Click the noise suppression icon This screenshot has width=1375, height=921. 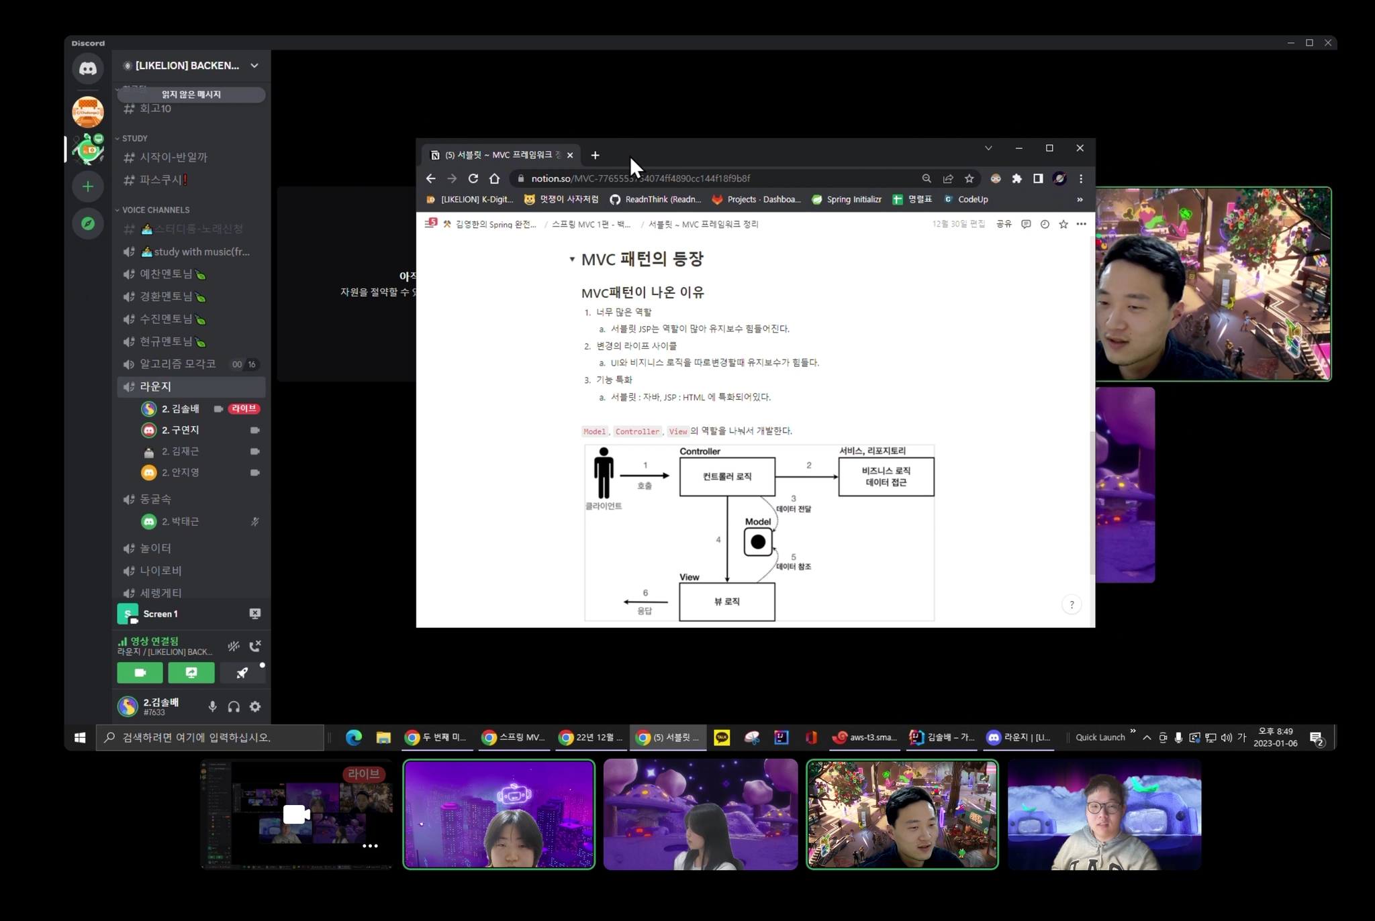coord(234,646)
